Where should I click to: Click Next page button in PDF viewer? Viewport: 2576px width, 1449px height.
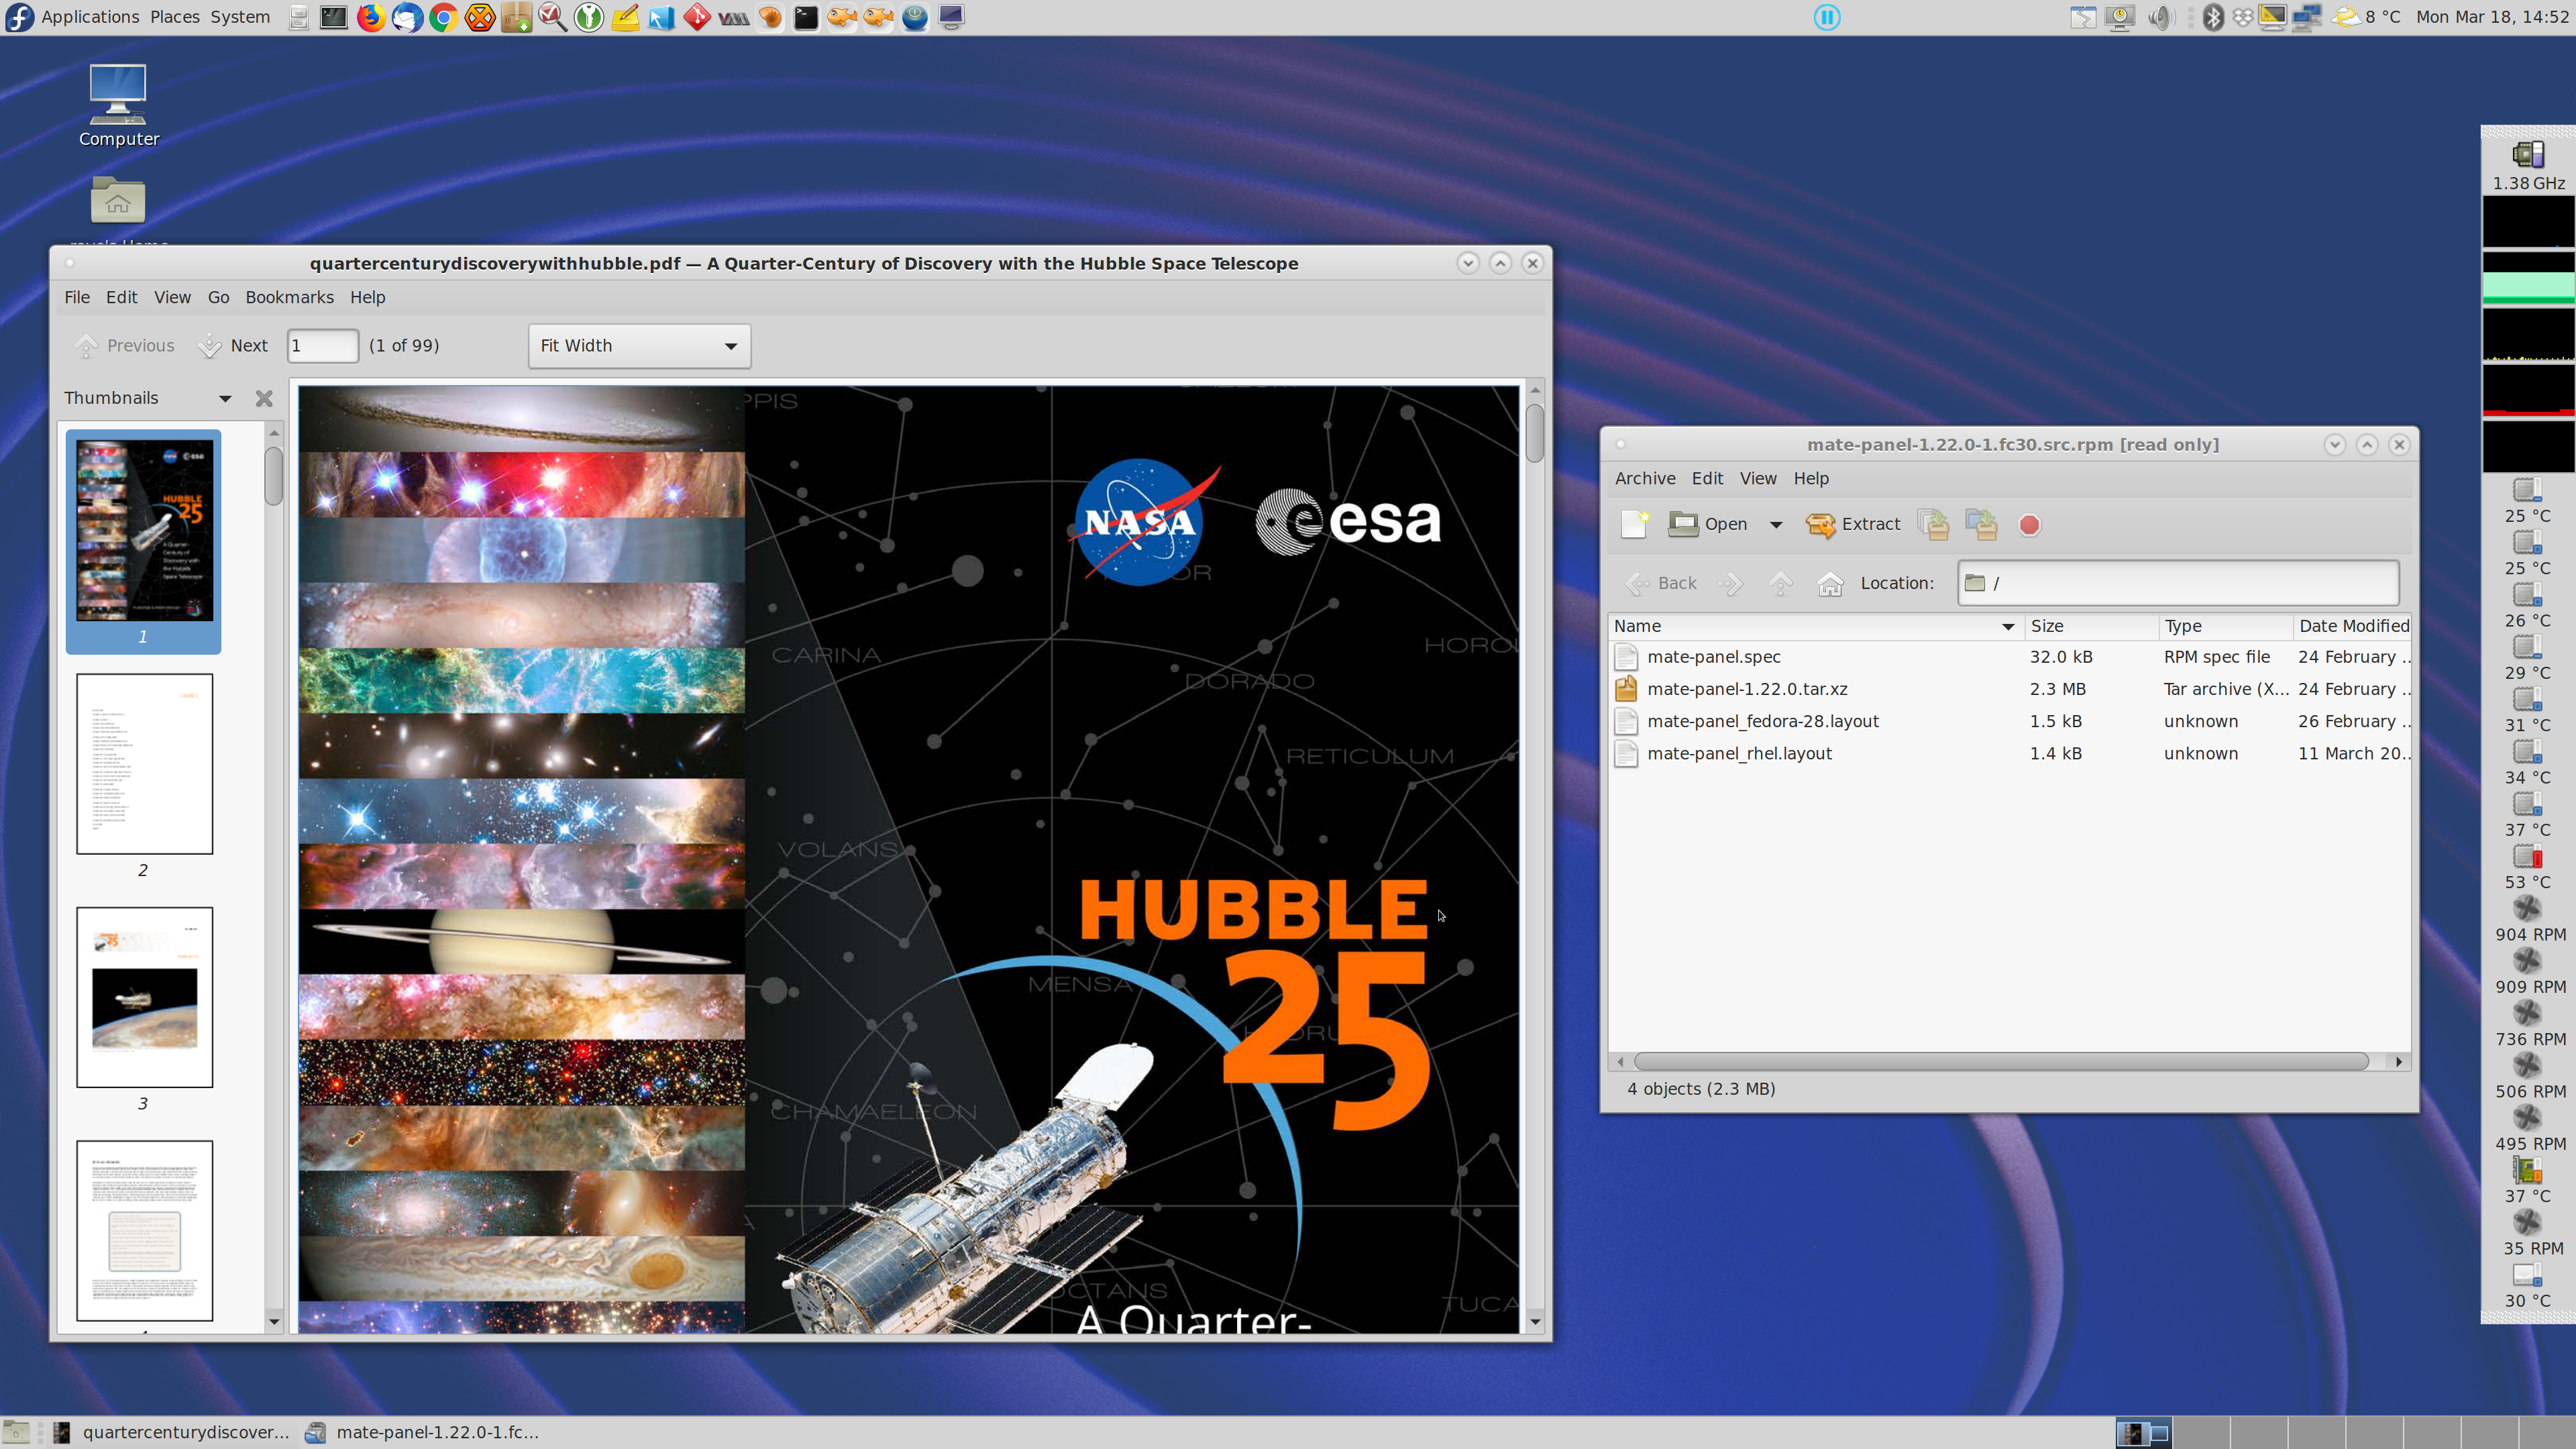232,346
